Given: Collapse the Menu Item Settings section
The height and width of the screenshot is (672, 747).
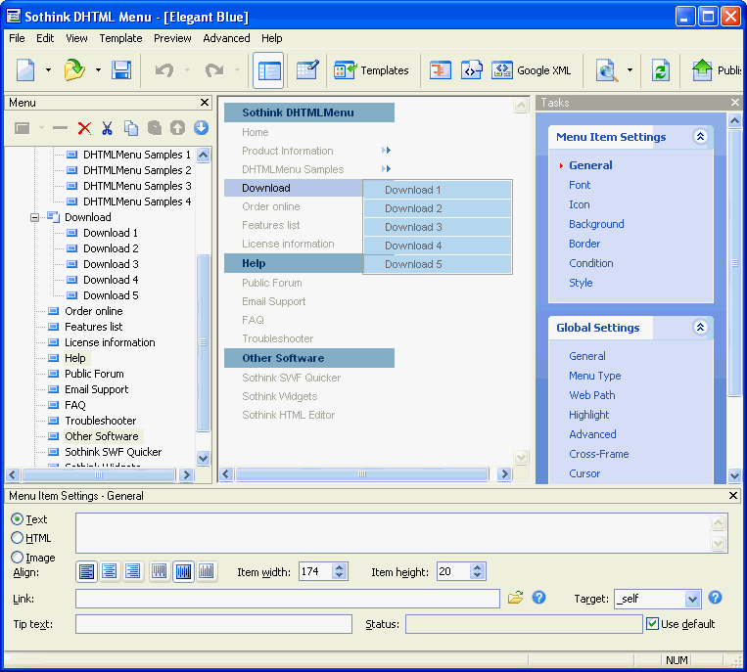Looking at the screenshot, I should tap(699, 137).
